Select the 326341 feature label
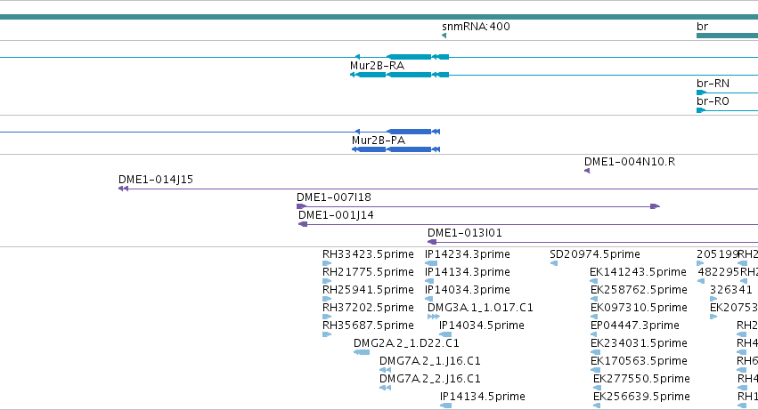This screenshot has height=410, width=758. pyautogui.click(x=731, y=290)
